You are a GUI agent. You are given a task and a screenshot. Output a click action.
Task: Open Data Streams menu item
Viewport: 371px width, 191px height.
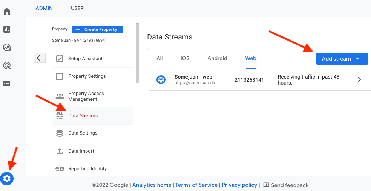click(93, 116)
